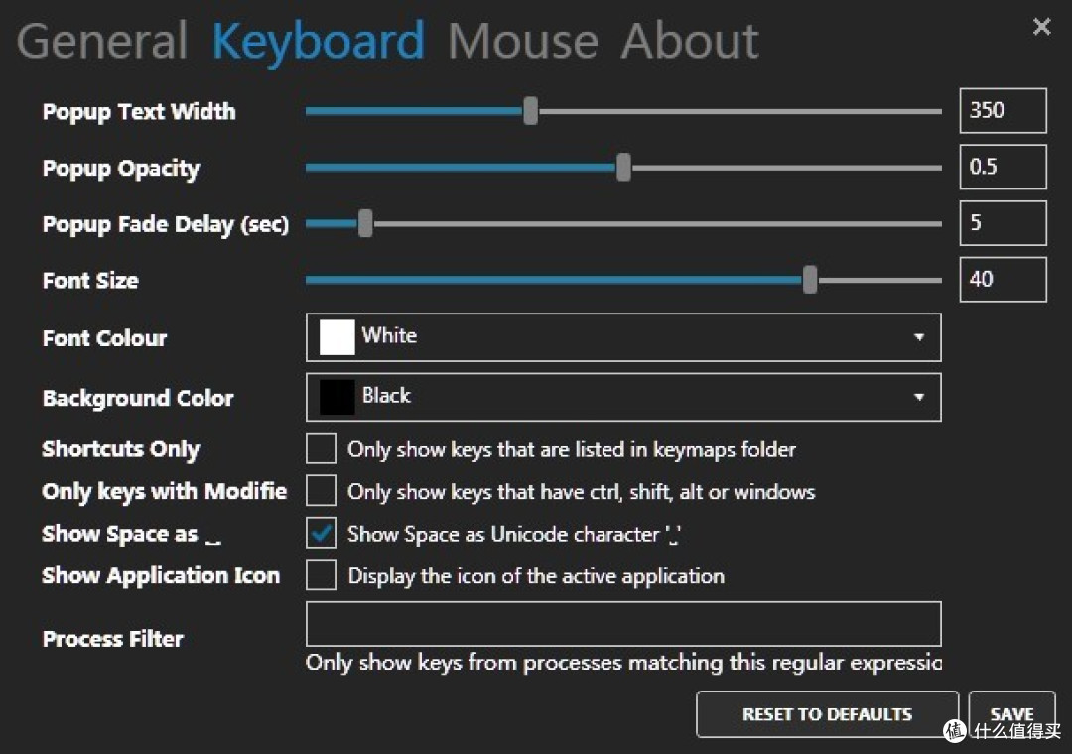The height and width of the screenshot is (754, 1072).
Task: Switch to the General tab
Action: [102, 42]
